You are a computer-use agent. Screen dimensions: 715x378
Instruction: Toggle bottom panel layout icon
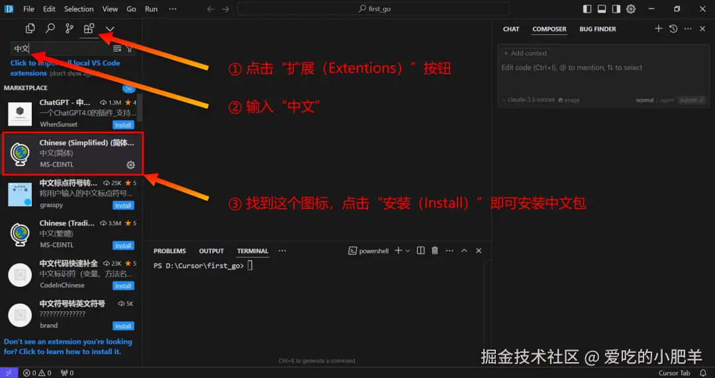[602, 9]
